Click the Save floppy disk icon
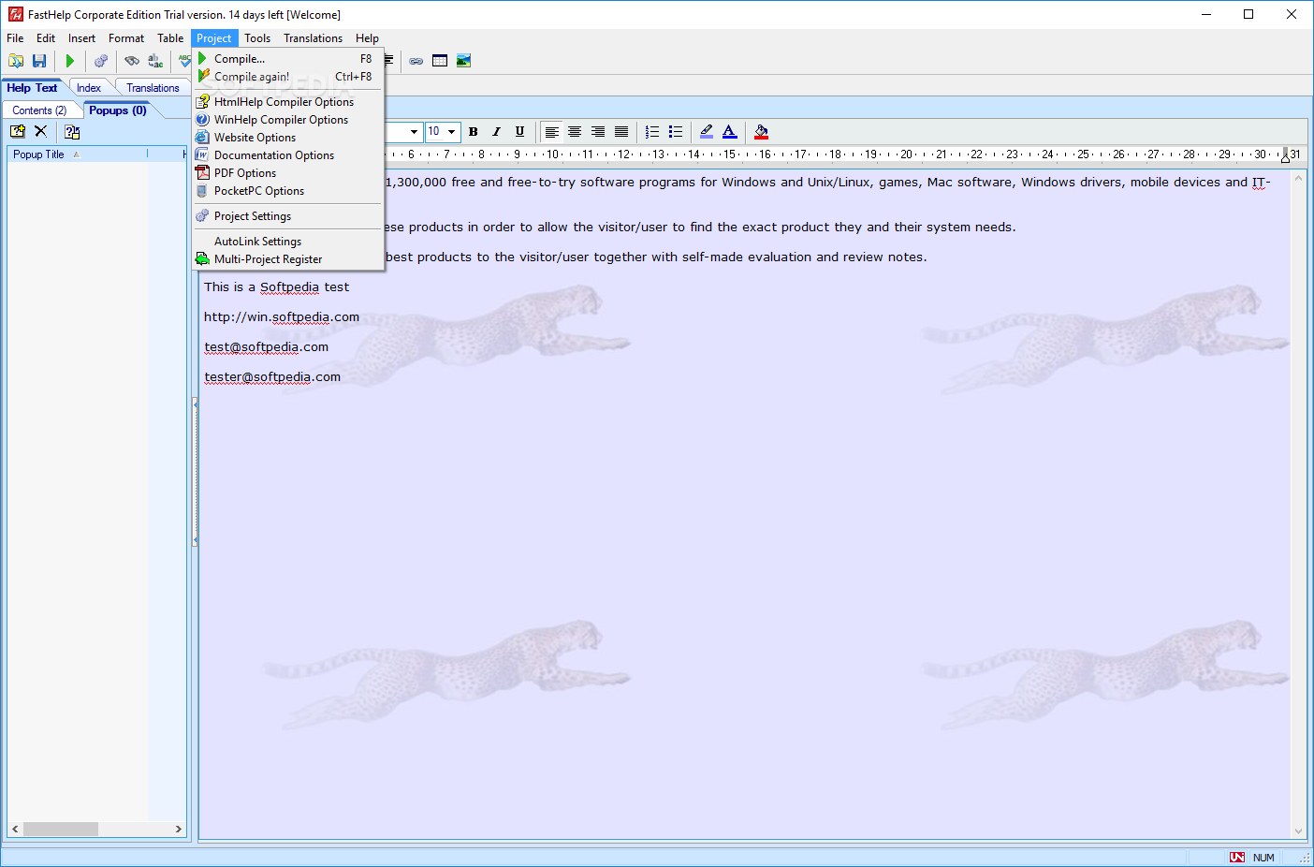 tap(39, 61)
